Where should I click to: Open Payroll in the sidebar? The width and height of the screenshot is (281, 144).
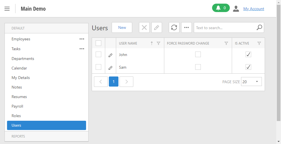pos(17,106)
